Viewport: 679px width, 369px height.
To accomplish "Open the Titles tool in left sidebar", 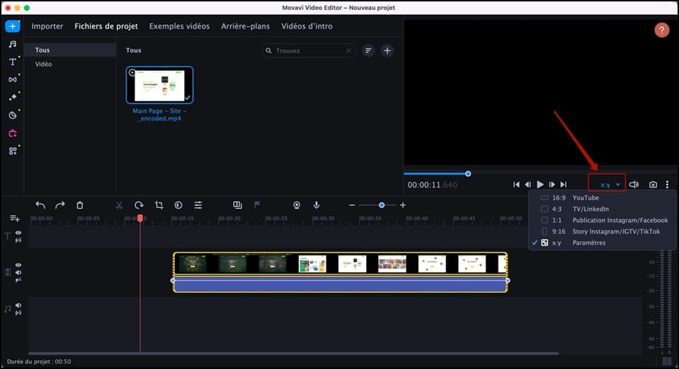I will click(x=12, y=62).
